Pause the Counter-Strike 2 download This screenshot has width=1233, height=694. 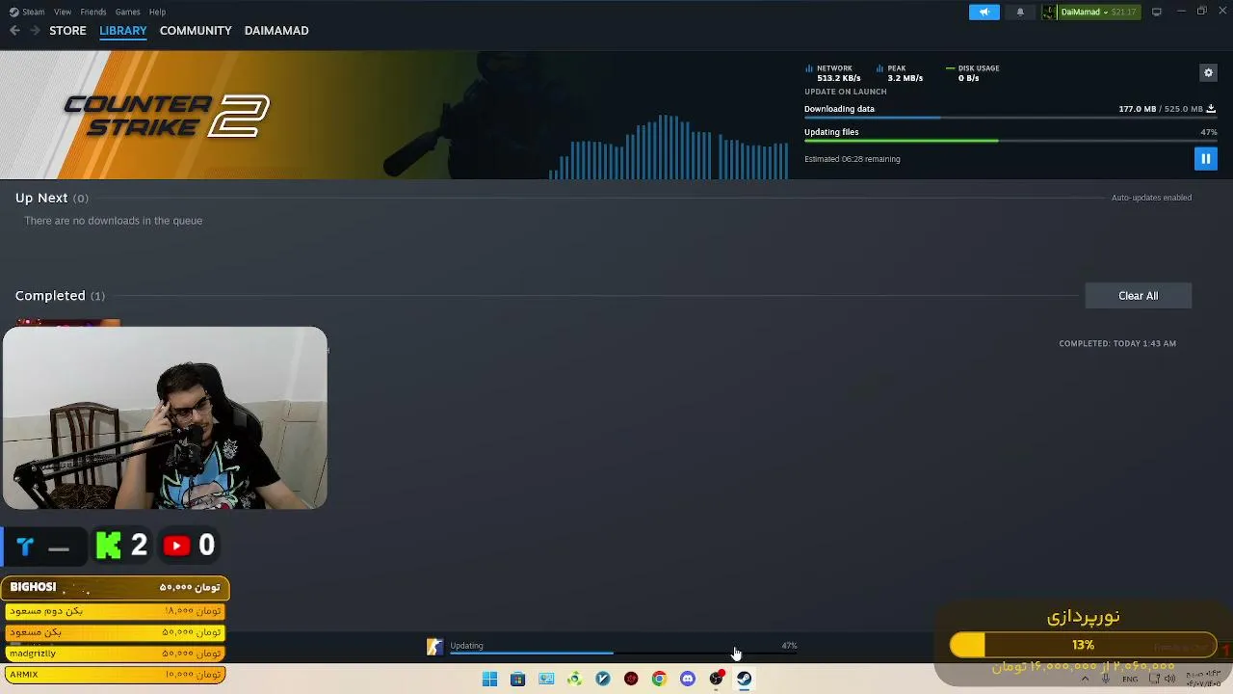[1205, 159]
